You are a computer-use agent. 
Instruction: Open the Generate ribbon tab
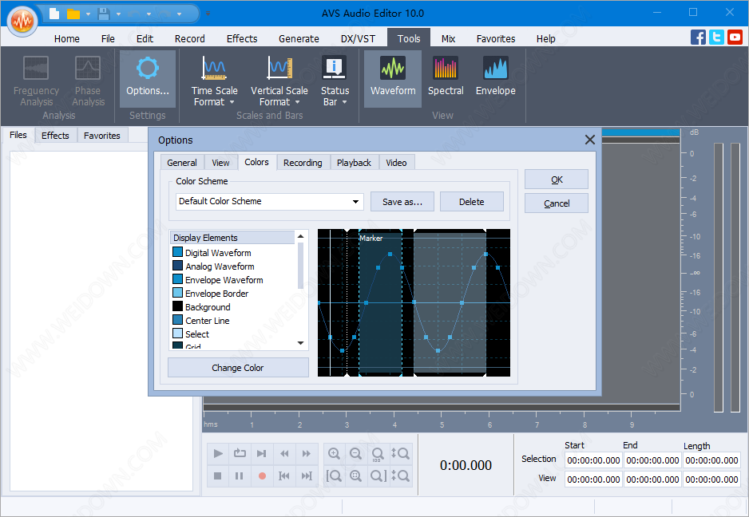point(299,38)
